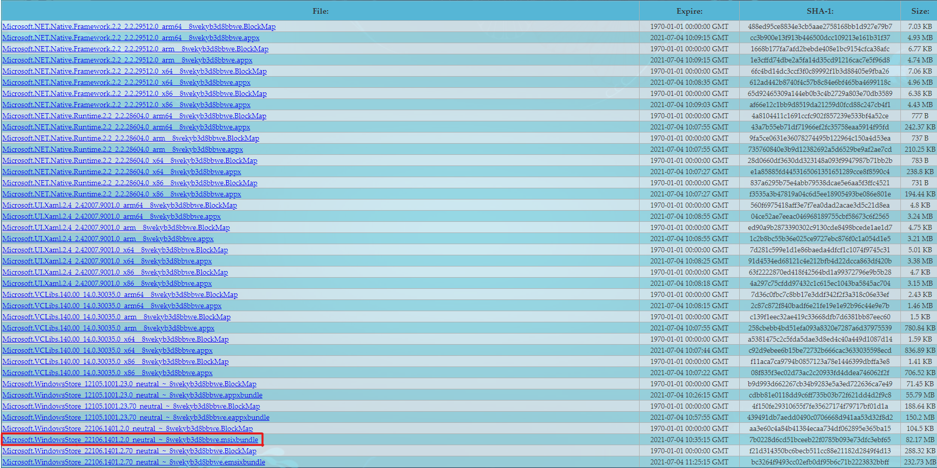Download NET.Native.Framework 2.2 x86 appx file
This screenshot has height=468, width=937.
click(126, 105)
